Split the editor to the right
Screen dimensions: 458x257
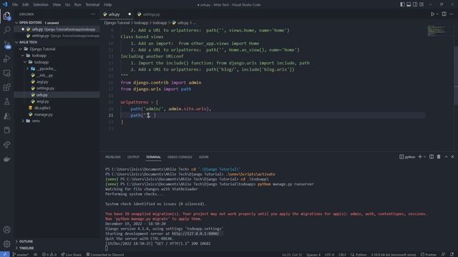pos(444,14)
